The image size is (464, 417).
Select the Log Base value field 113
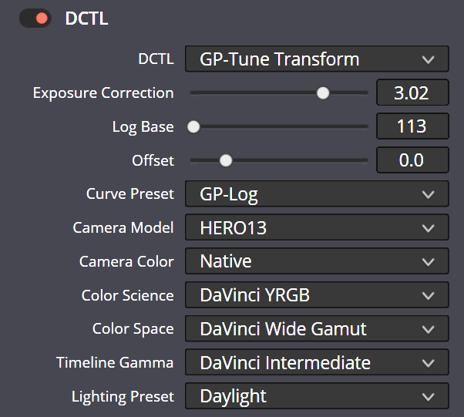click(x=412, y=127)
